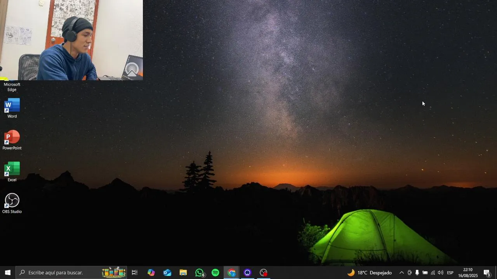Open the Word desktop shortcut

[12, 108]
